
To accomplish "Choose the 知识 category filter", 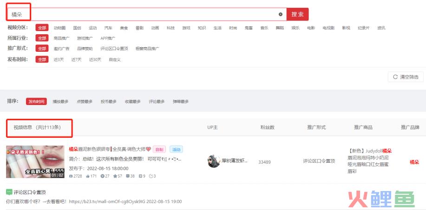I will click(202, 28).
